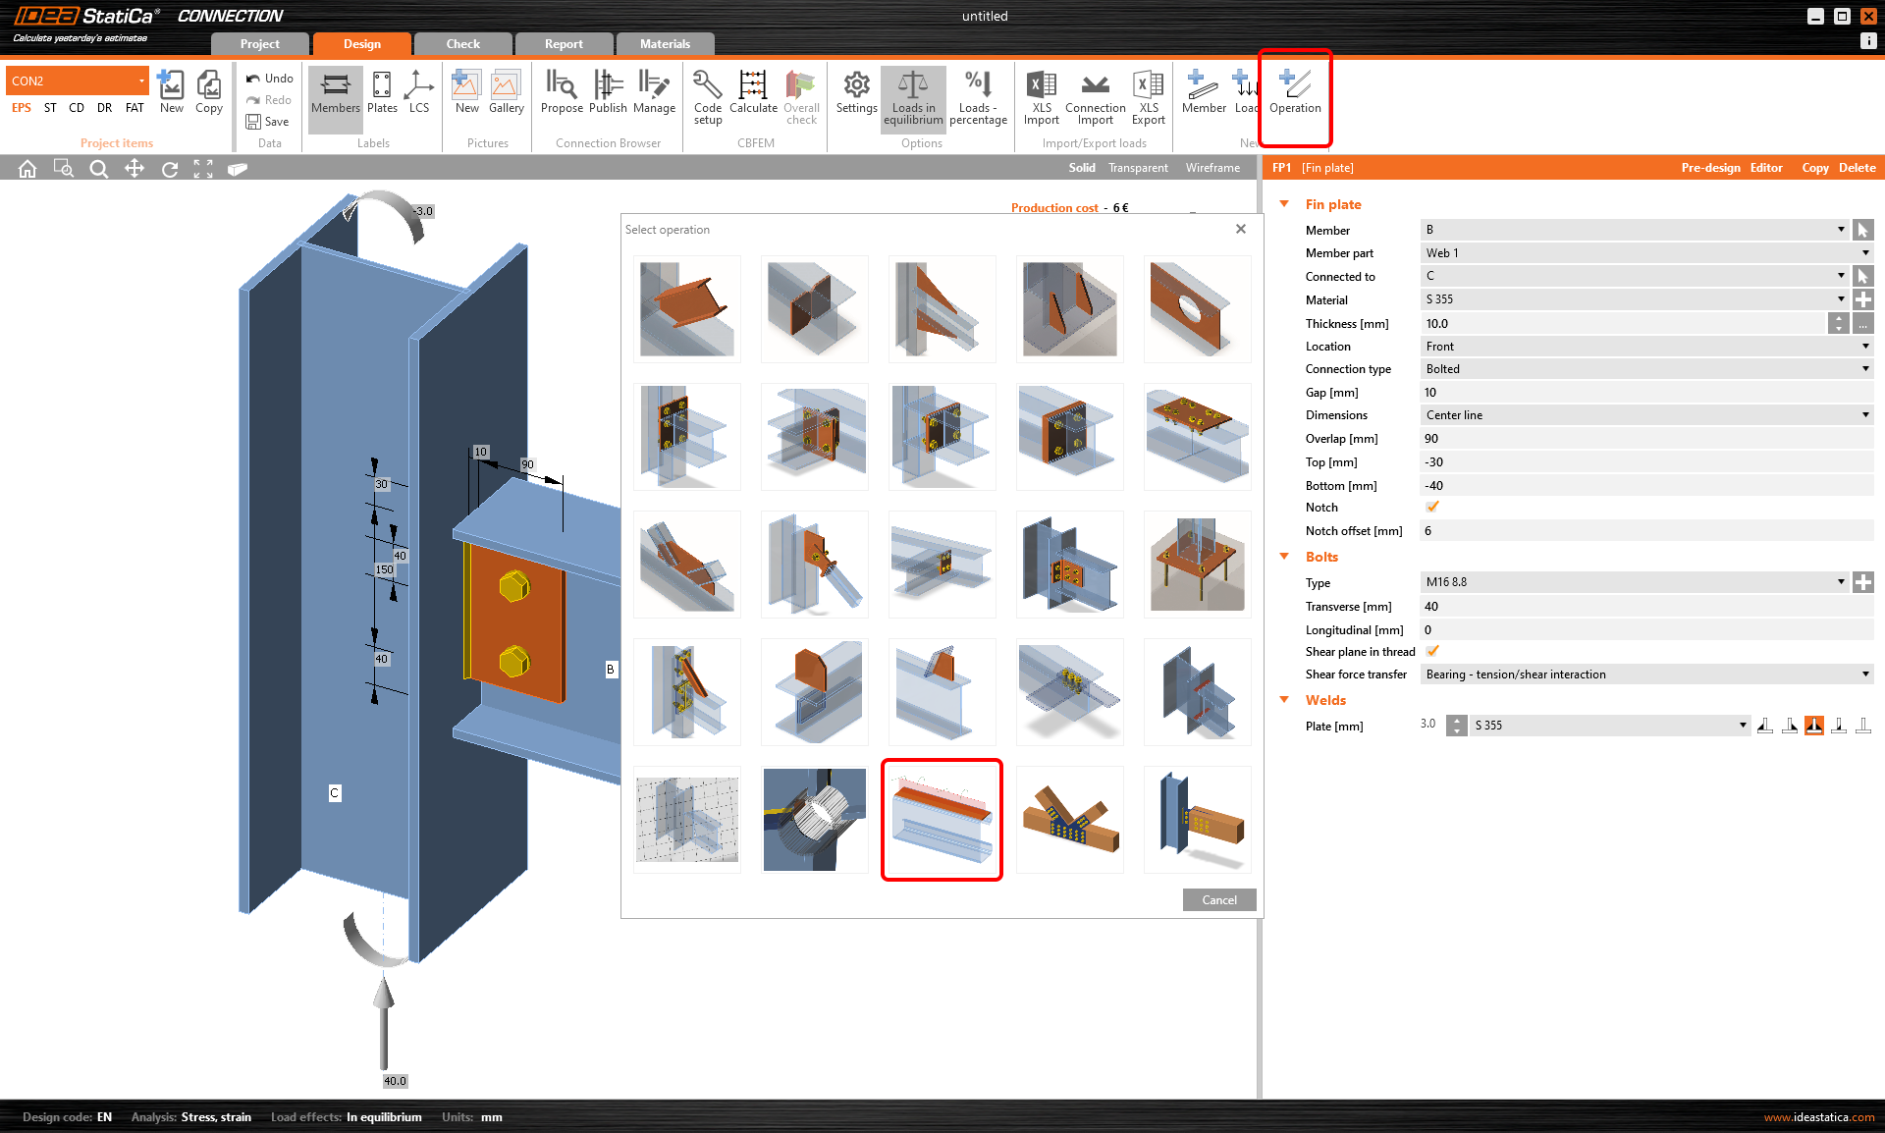Launch the XLS Import tool
1885x1133 pixels.
pos(1041,96)
